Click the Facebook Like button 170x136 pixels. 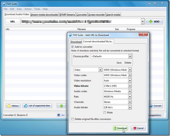coord(61,115)
